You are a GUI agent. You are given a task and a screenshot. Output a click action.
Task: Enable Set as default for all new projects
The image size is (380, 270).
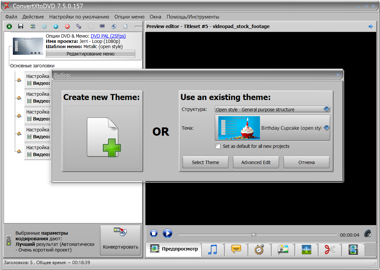218,146
